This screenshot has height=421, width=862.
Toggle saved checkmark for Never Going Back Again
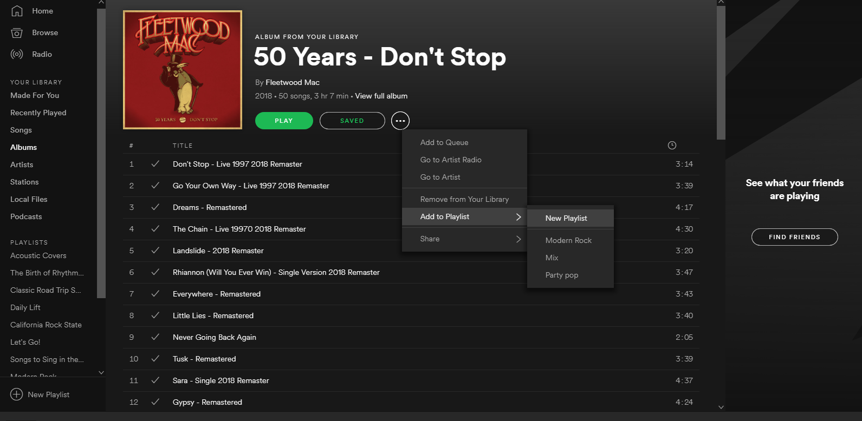[155, 337]
